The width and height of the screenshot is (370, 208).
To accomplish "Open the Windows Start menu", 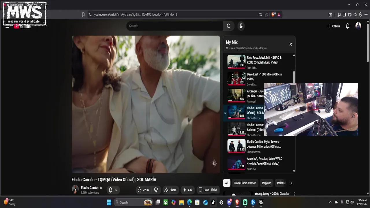I will pos(109,202).
